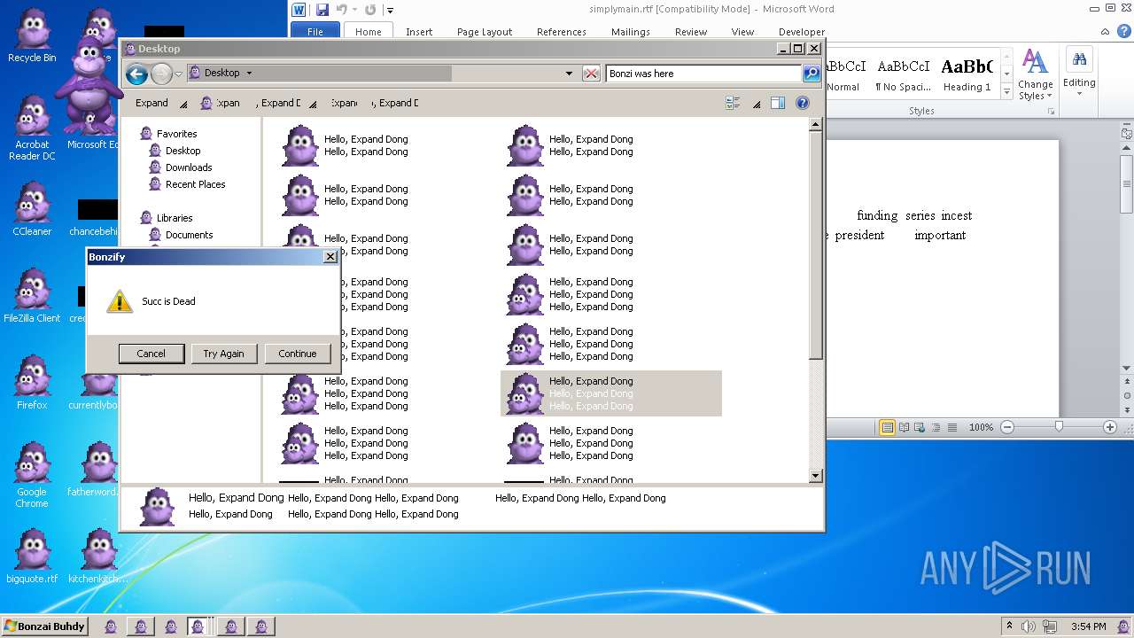Open the Explorer address bar history dropdown
The height and width of the screenshot is (638, 1134).
pyautogui.click(x=569, y=74)
